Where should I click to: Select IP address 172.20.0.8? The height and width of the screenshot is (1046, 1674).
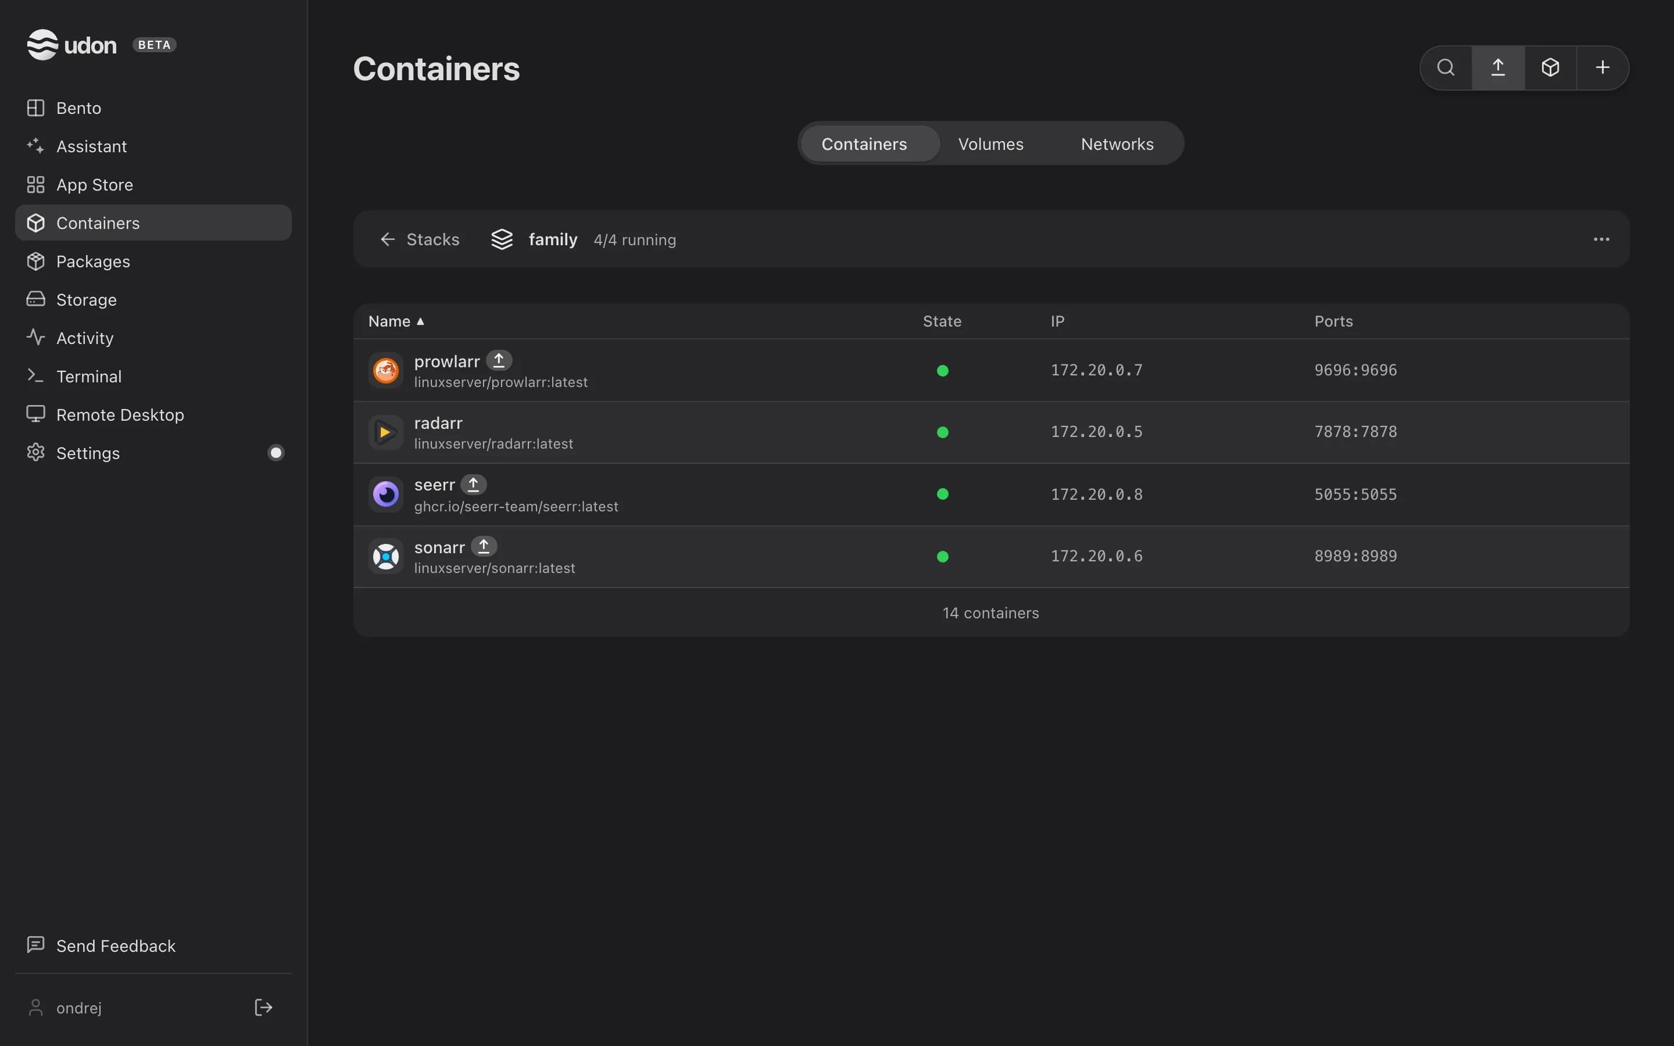(x=1096, y=495)
